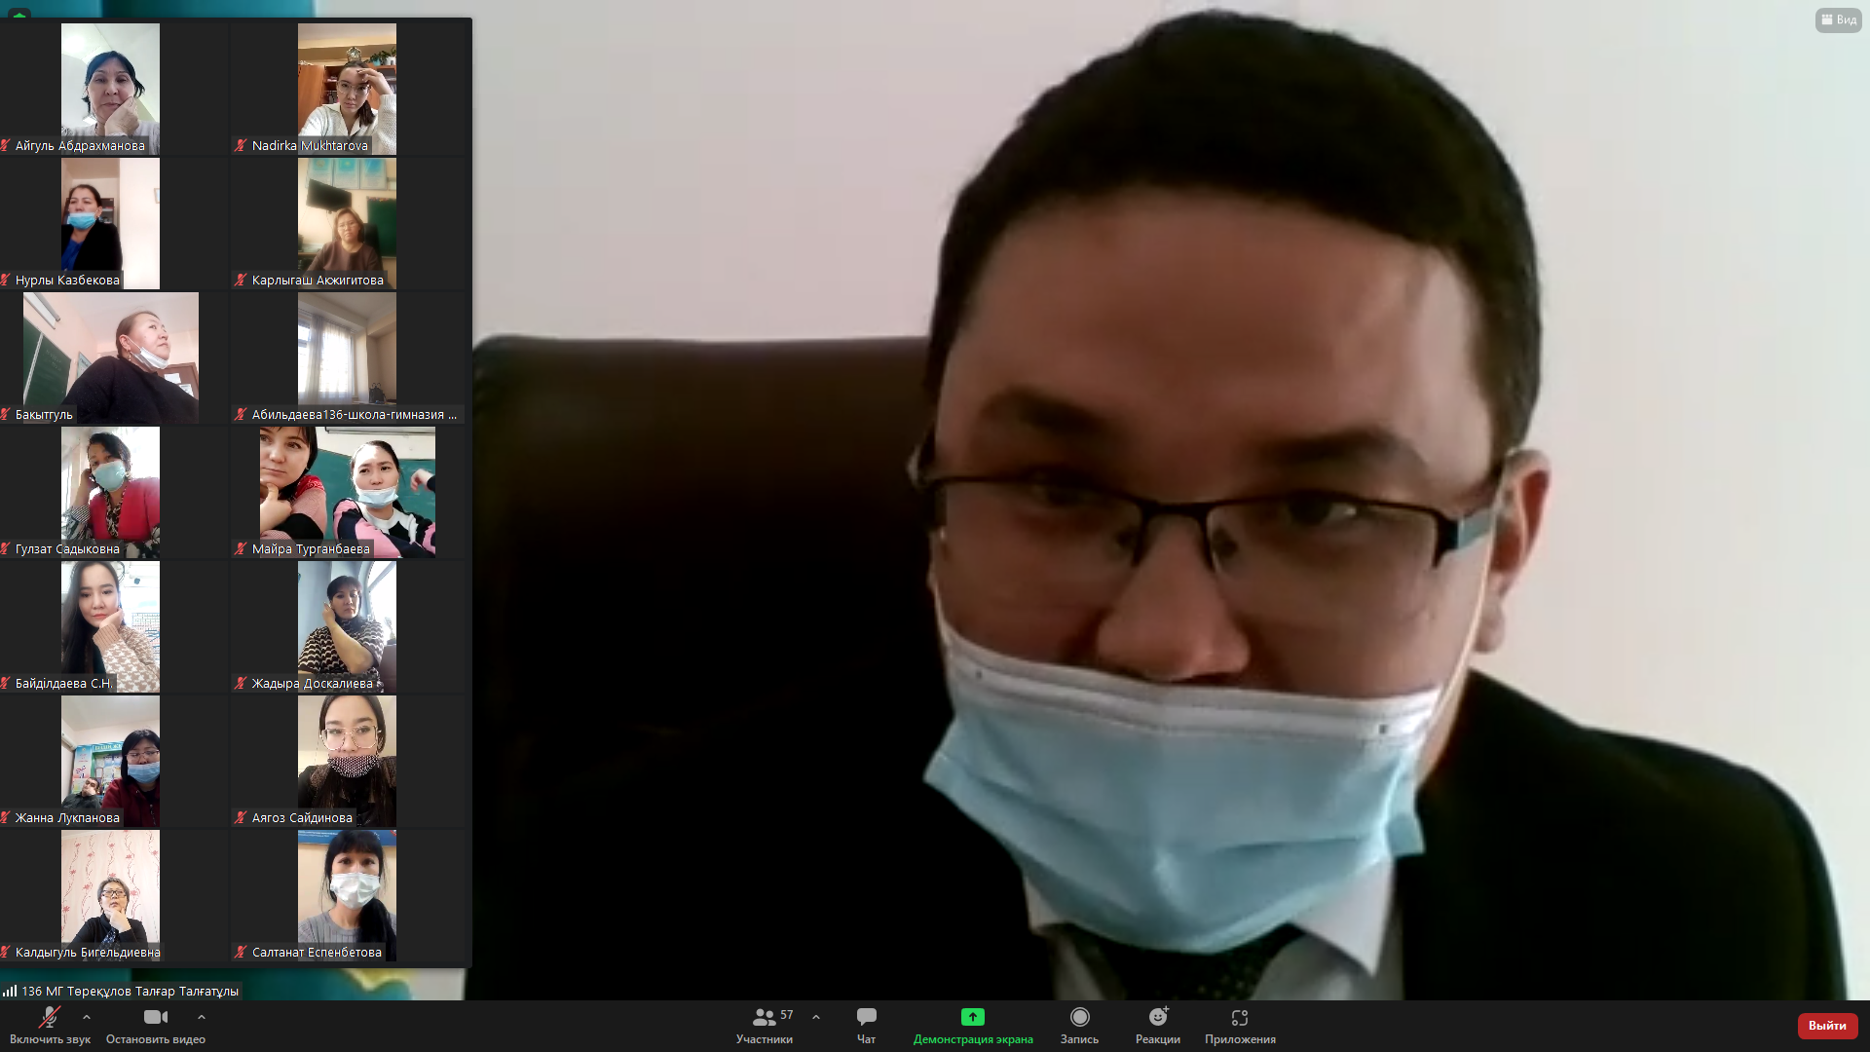The width and height of the screenshot is (1870, 1052).
Task: Expand video options arrow beside camera
Action: (x=202, y=1017)
